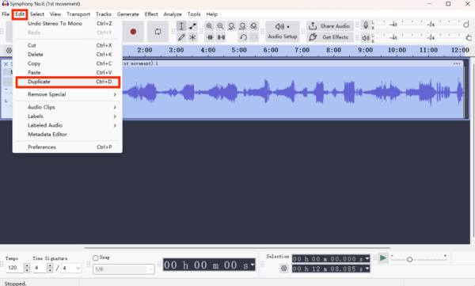The image size is (475, 286).
Task: Click the Zoom In magnifier
Action: pyautogui.click(x=209, y=26)
